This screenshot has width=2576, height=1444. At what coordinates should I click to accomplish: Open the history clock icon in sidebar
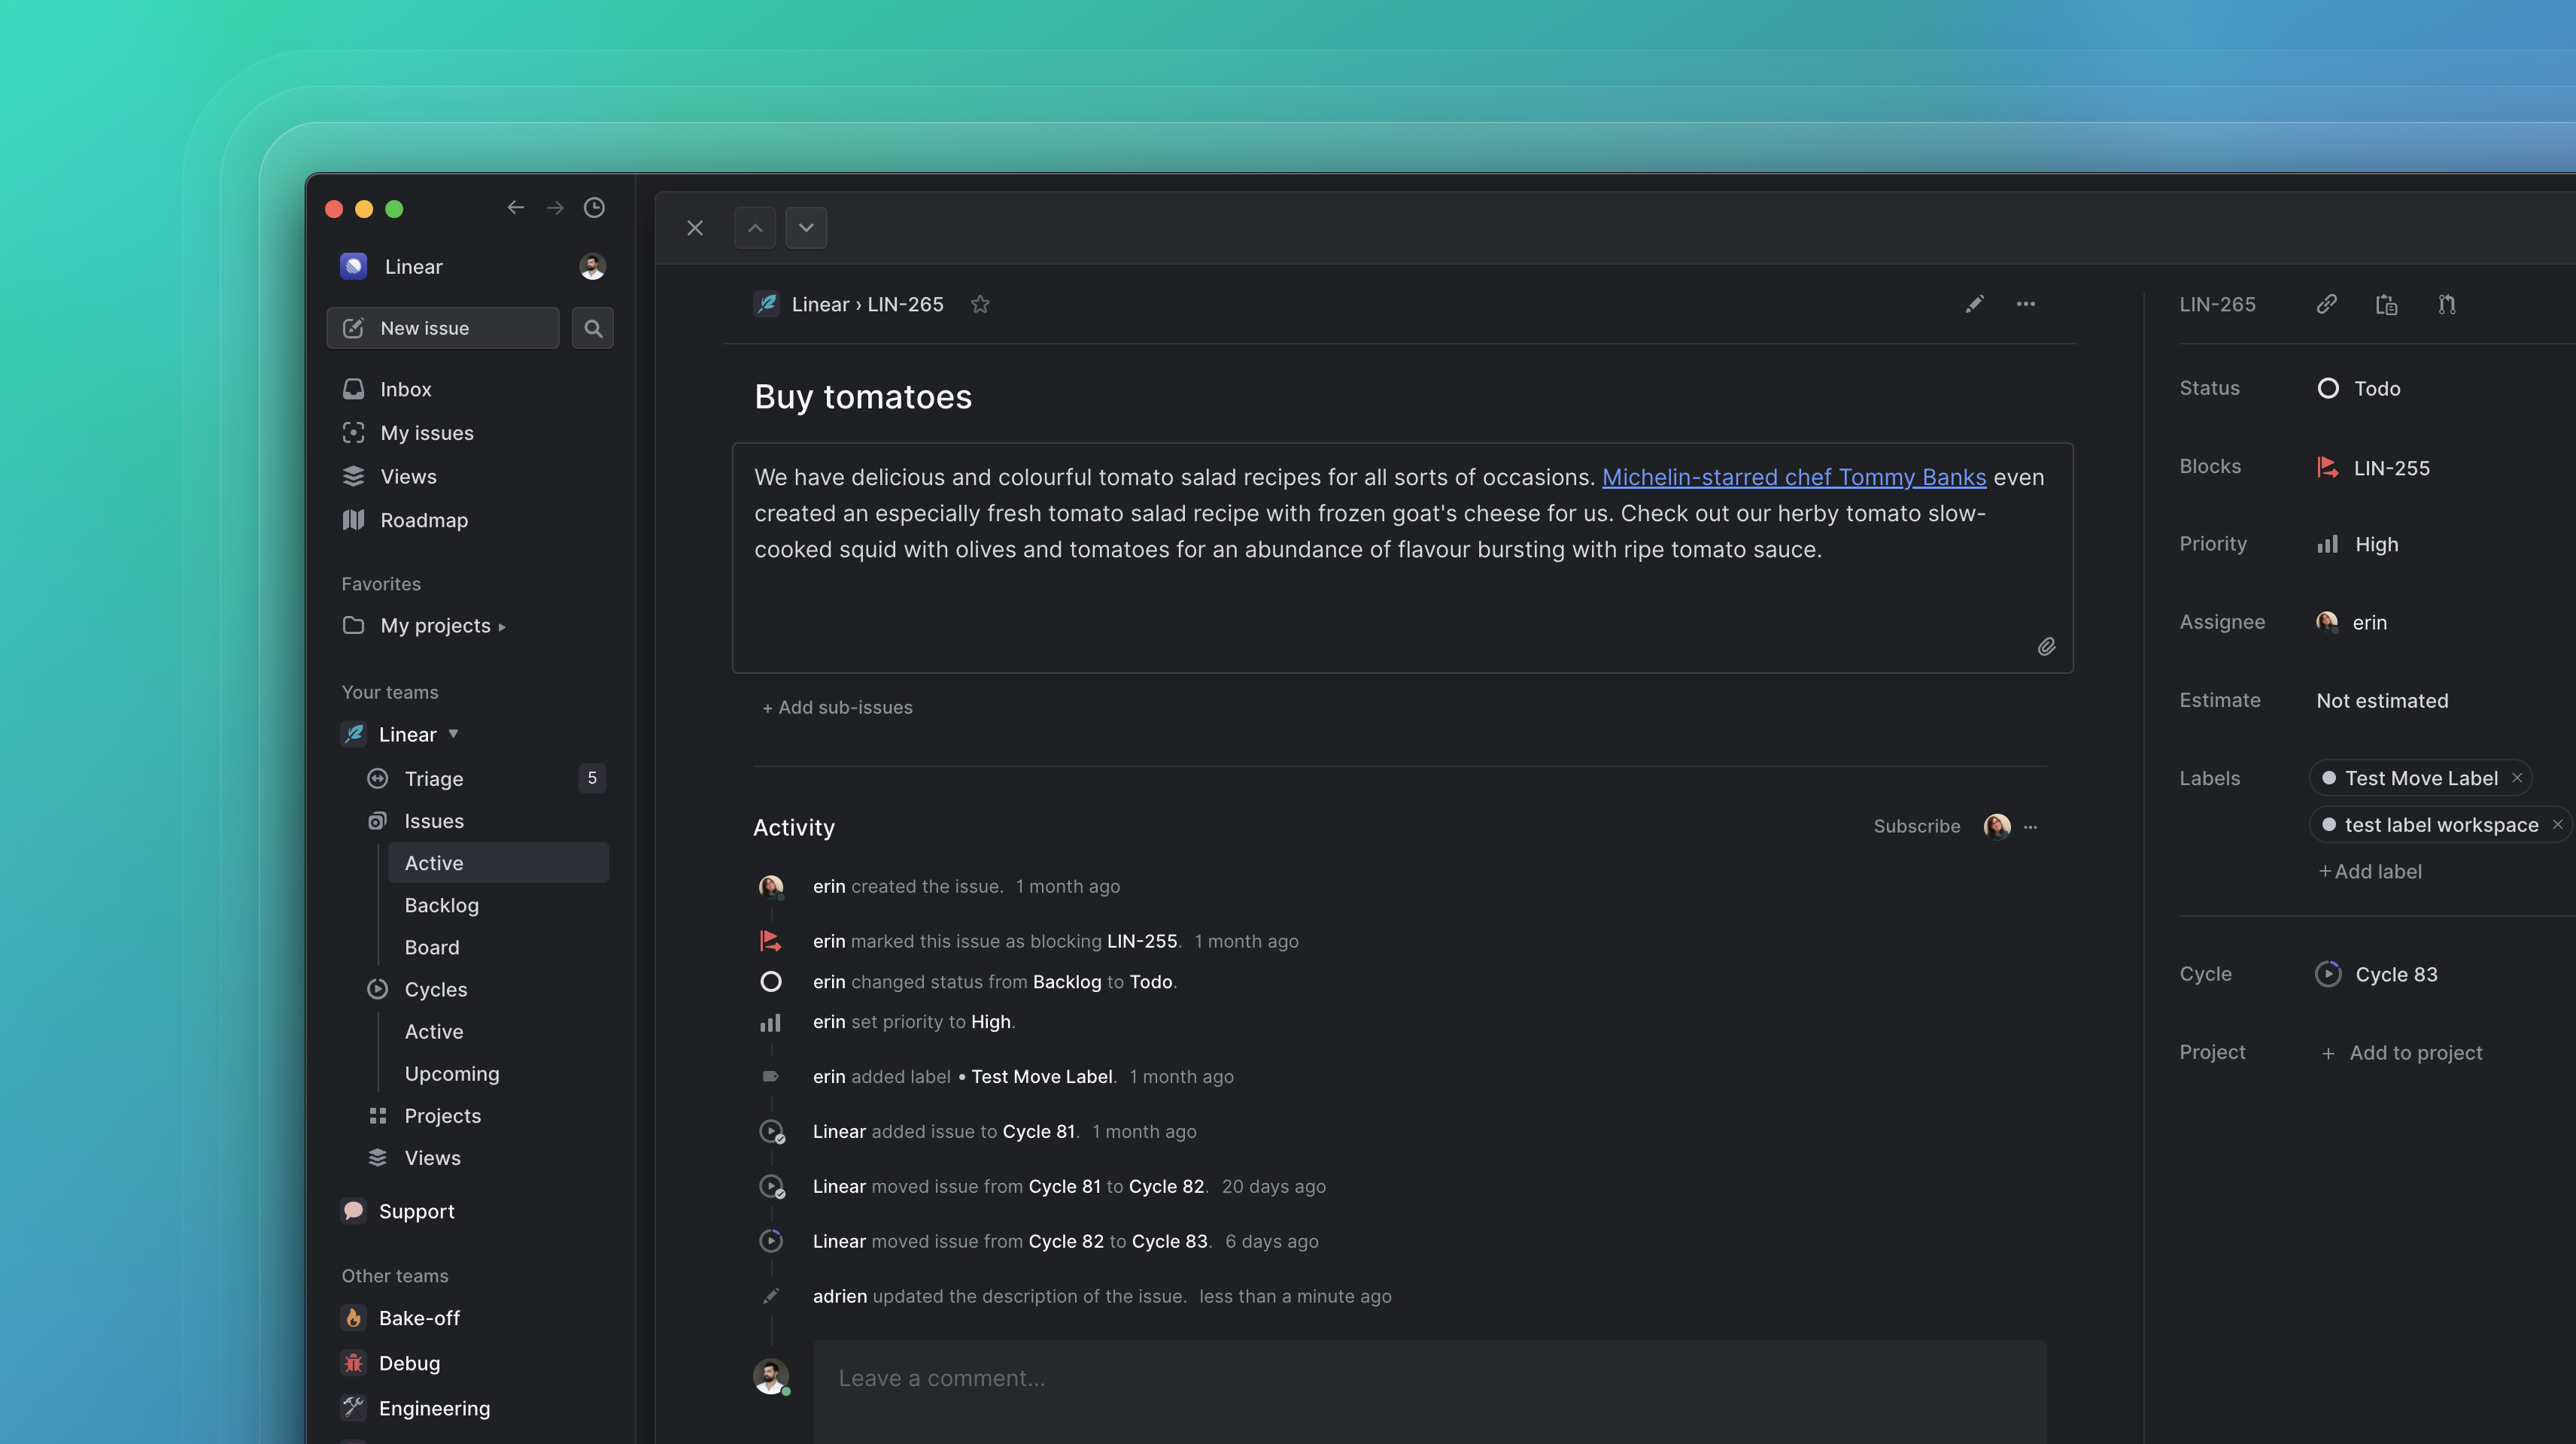594,208
